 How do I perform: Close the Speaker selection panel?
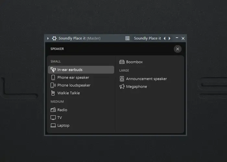point(178,49)
